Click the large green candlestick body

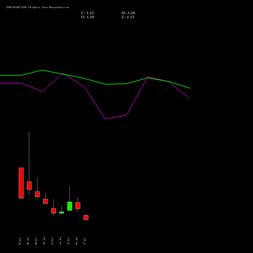click(x=70, y=206)
